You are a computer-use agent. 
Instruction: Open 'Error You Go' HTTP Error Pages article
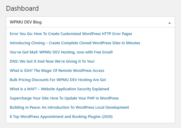click(x=71, y=34)
